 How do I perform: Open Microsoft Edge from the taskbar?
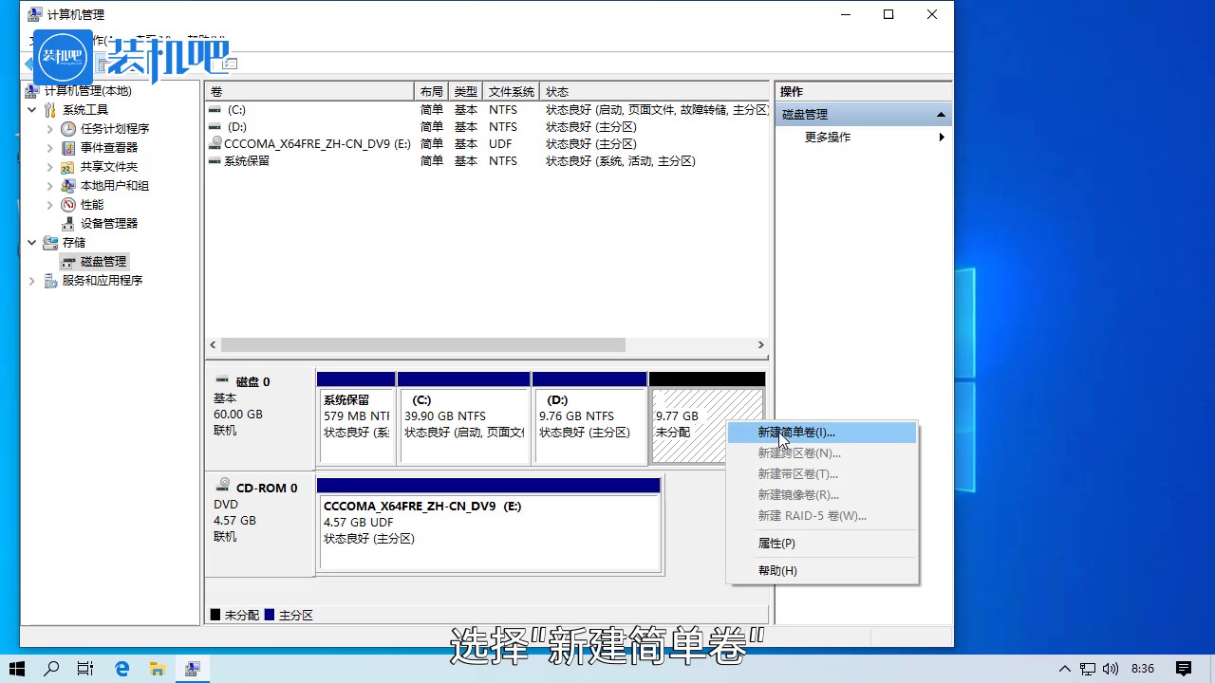tap(122, 669)
